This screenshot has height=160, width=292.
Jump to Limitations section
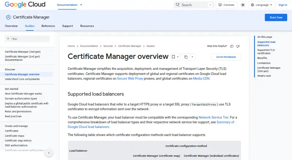264,63
